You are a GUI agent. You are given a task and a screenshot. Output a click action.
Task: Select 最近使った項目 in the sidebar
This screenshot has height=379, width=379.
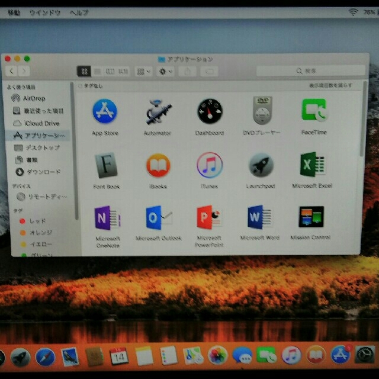coord(37,111)
